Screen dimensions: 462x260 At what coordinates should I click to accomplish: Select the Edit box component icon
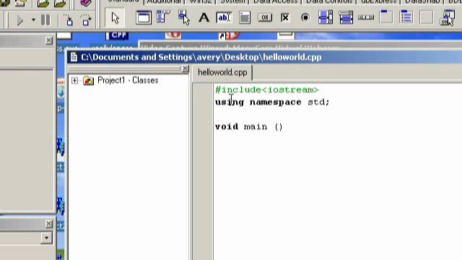point(224,17)
